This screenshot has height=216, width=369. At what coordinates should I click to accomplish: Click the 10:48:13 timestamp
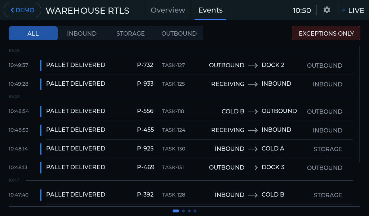(18, 167)
